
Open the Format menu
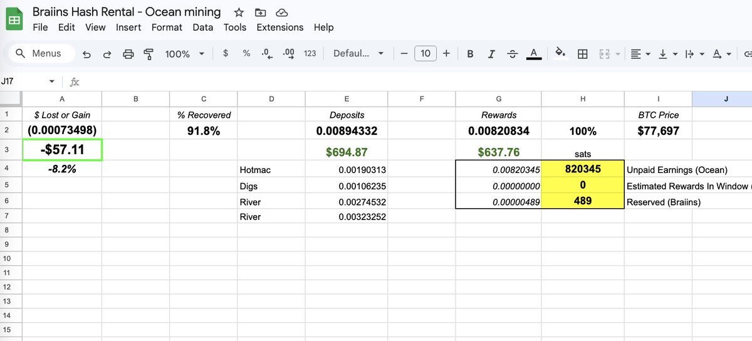coord(167,28)
